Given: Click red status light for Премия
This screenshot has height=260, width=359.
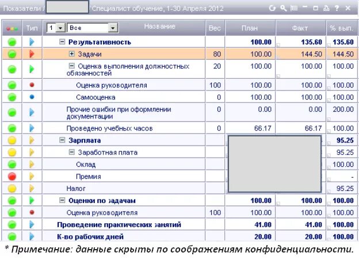Looking at the screenshot, I should pos(12,177).
